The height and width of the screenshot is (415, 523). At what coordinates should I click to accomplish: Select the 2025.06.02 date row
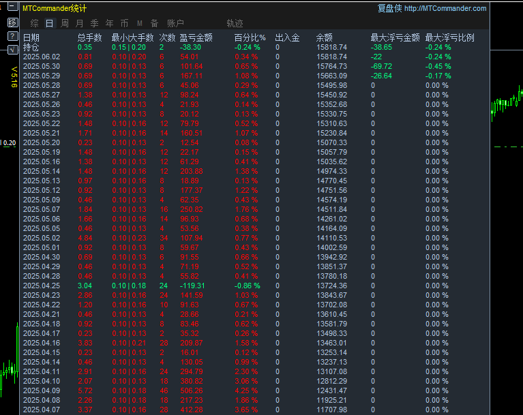pyautogui.click(x=42, y=57)
